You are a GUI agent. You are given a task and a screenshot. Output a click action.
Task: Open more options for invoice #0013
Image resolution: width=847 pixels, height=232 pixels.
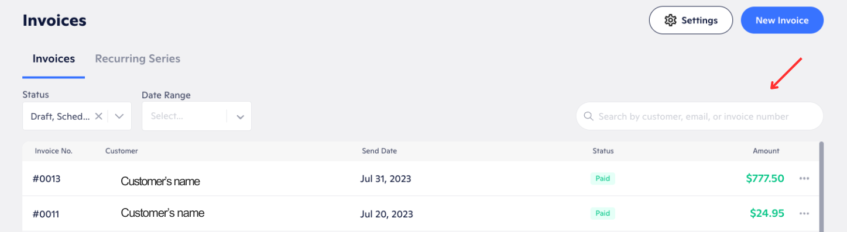[804, 178]
